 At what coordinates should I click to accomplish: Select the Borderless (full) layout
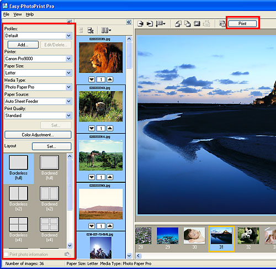[x=18, y=168]
